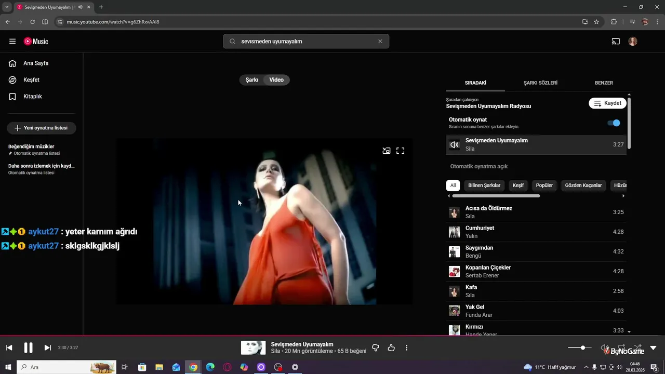The image size is (665, 374).
Task: Play Cumhuriyet by Yalın
Action: click(x=536, y=232)
